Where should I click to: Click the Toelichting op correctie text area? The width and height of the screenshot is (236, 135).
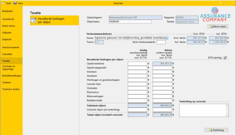point(204,110)
